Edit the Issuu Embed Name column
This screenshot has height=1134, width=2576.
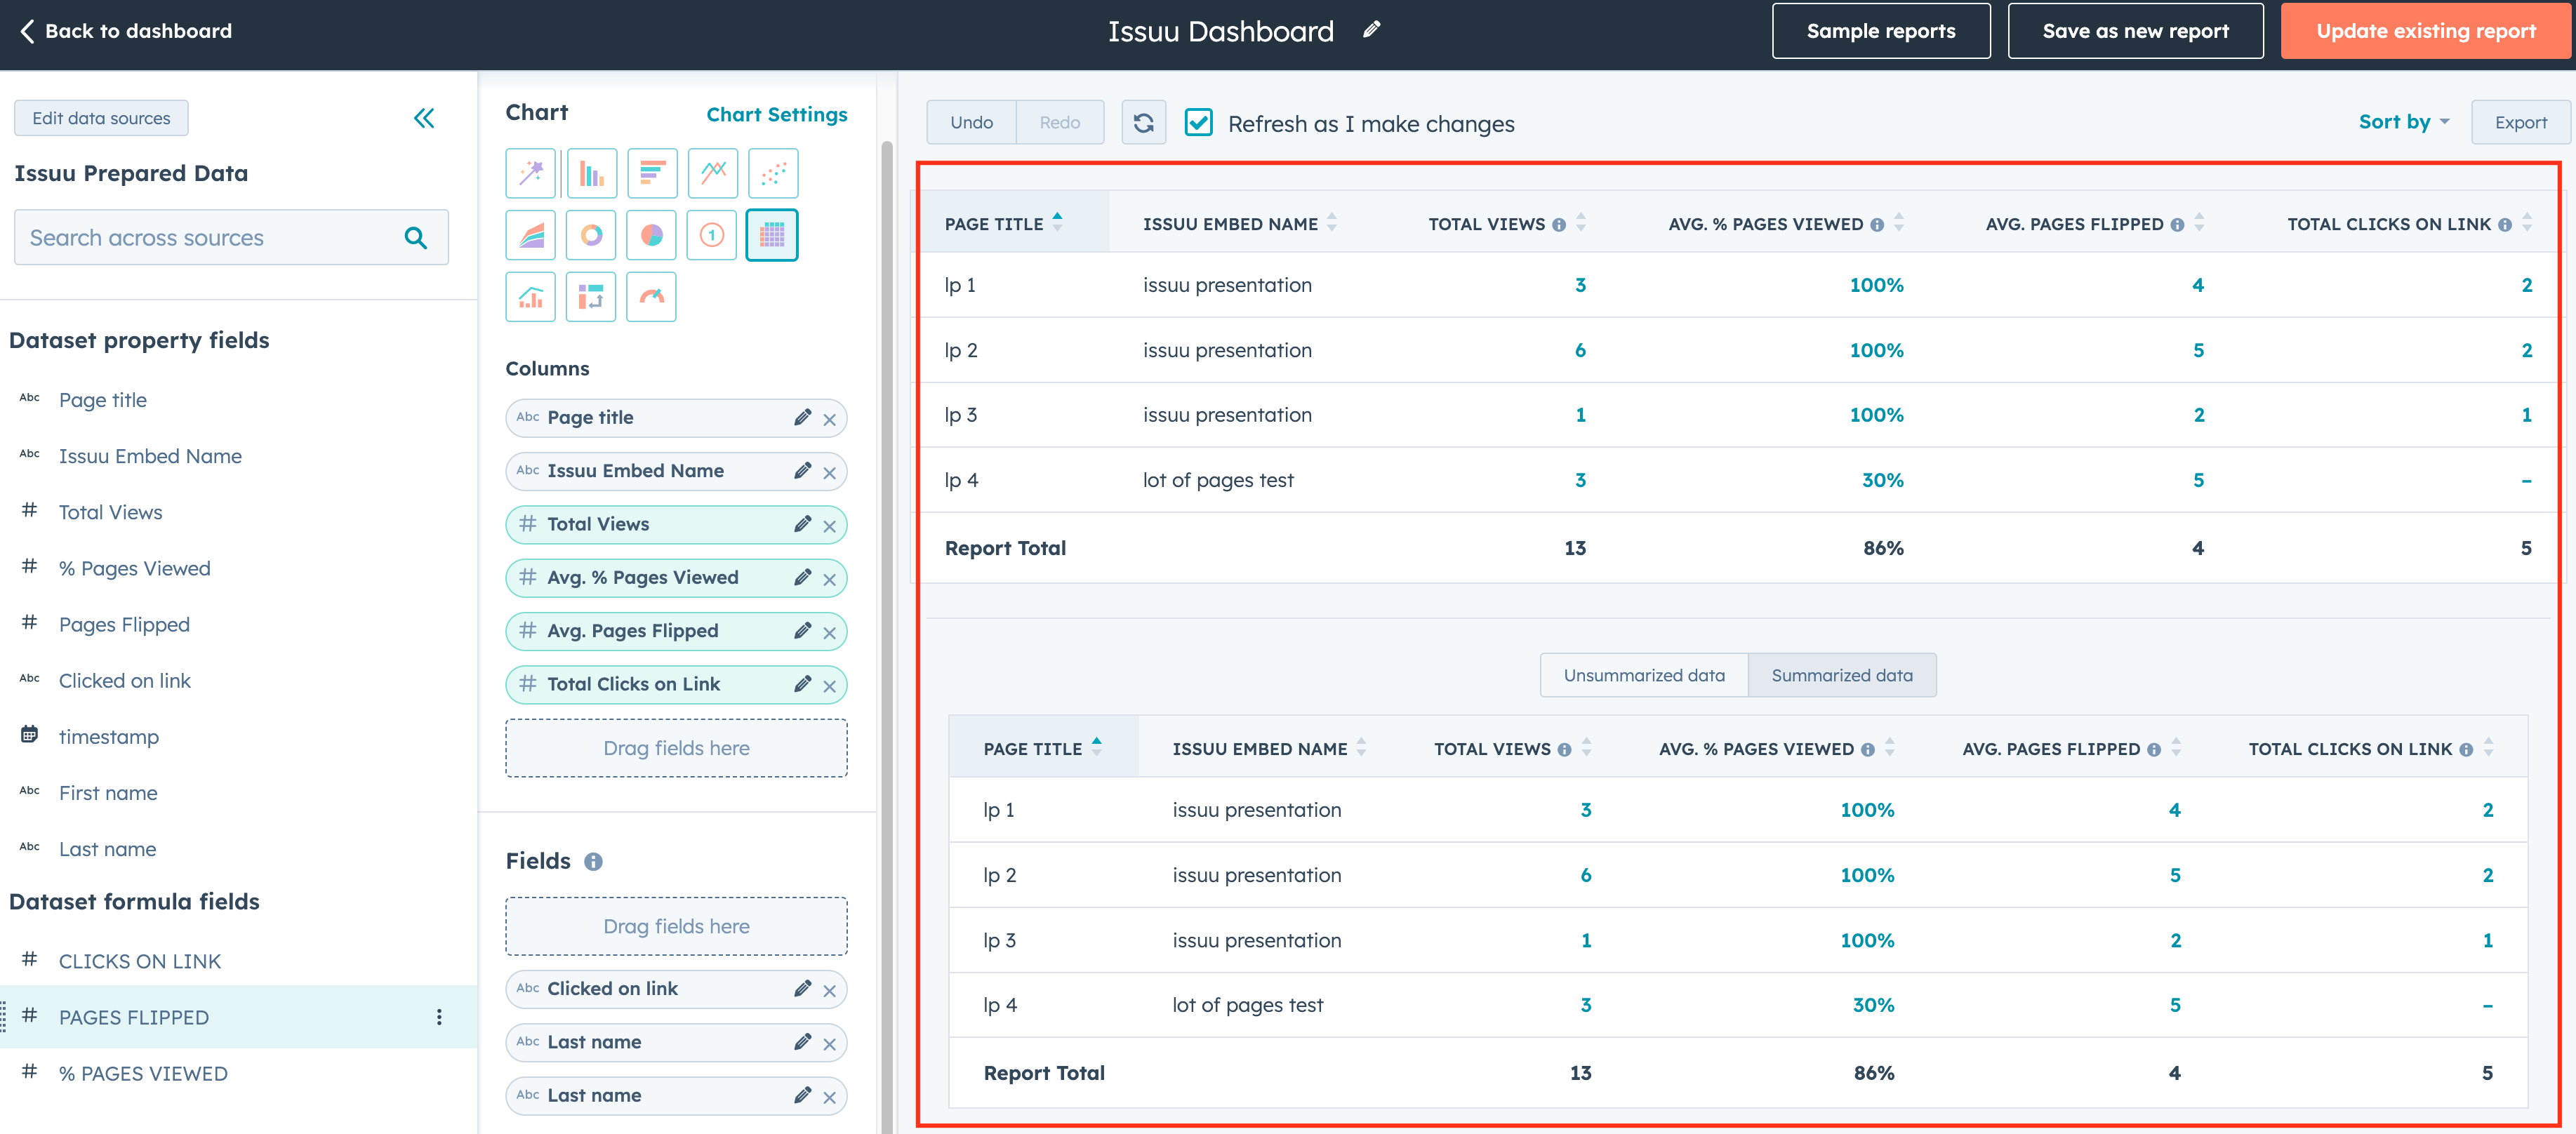pyautogui.click(x=802, y=471)
